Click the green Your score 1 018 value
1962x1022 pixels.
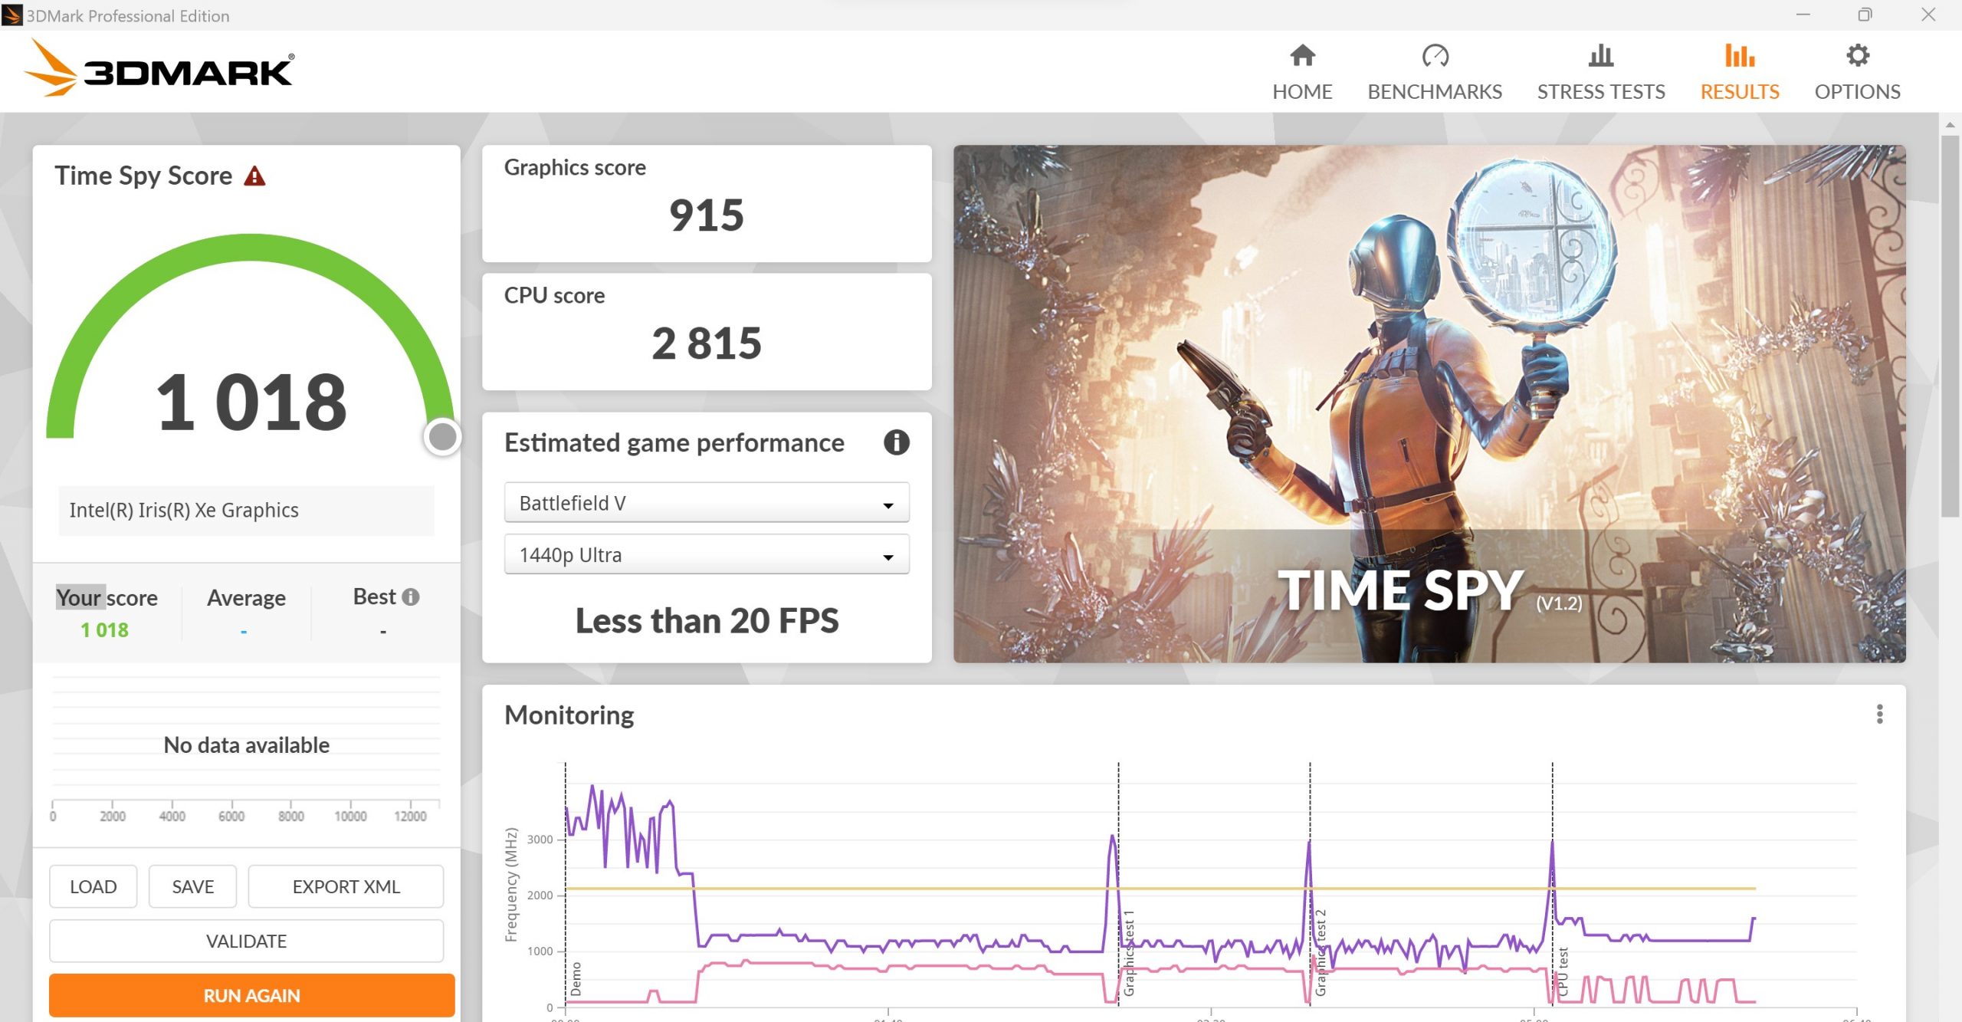[x=104, y=630]
